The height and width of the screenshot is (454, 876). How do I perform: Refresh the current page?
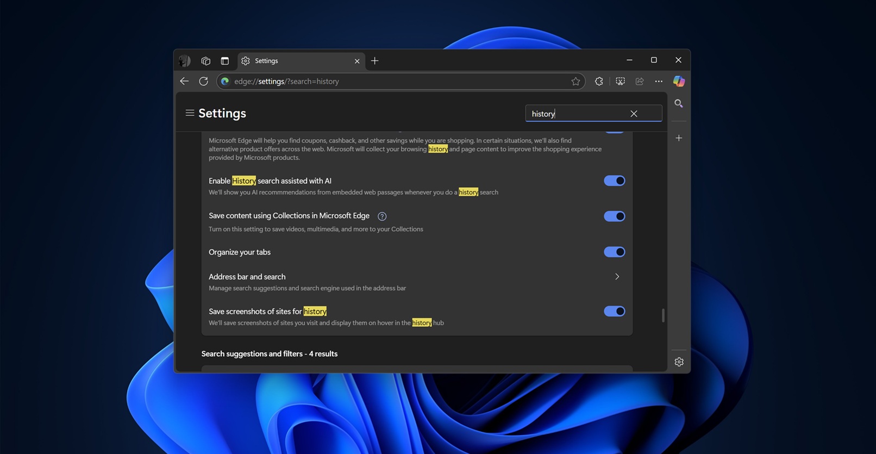click(203, 81)
